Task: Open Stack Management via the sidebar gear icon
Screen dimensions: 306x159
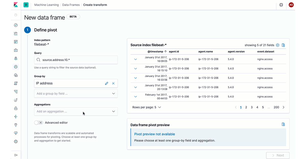Action: pyautogui.click(x=16, y=141)
